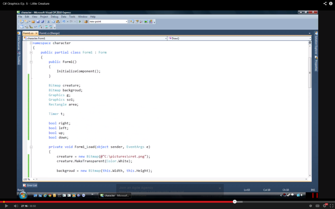Switch to Form1.cs [Design] tab
This screenshot has width=335, height=209.
coord(49,33)
